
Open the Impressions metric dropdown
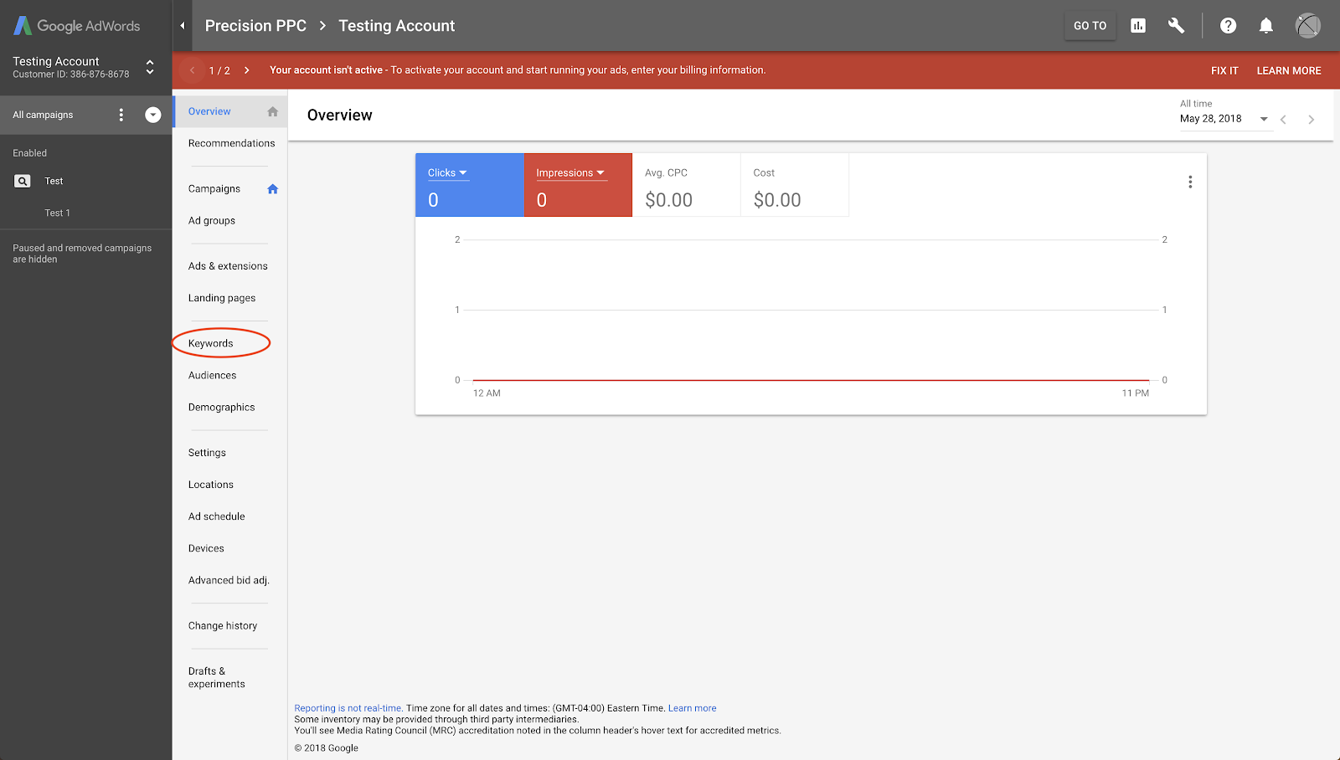tap(570, 173)
